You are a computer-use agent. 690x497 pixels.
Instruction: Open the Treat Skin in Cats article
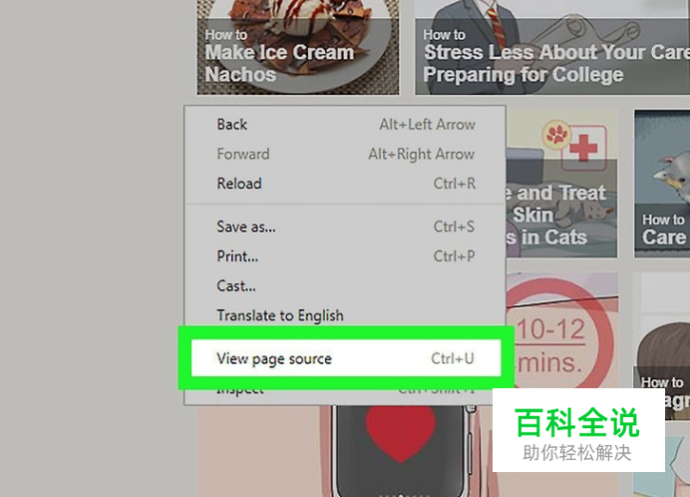[561, 184]
